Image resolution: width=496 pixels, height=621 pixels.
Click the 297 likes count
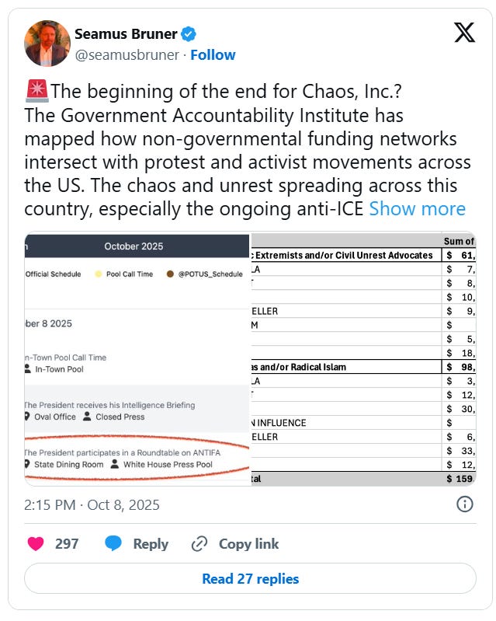[67, 544]
